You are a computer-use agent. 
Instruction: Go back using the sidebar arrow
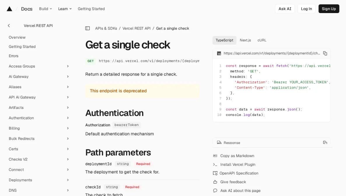[x=9, y=26]
